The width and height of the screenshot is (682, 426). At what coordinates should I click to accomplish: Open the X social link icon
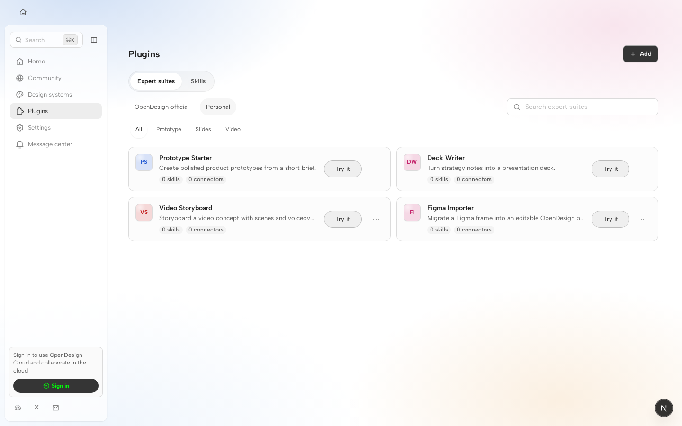coord(36,407)
